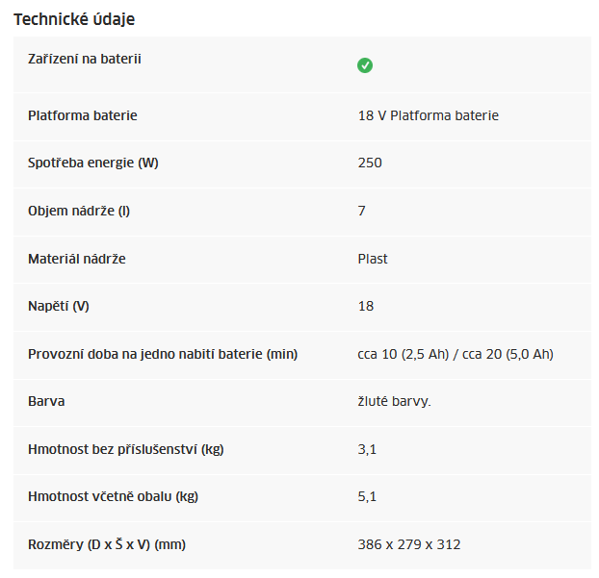Viewport: 599px width, 578px height.
Task: Click the green checkmark icon
Action: [365, 65]
